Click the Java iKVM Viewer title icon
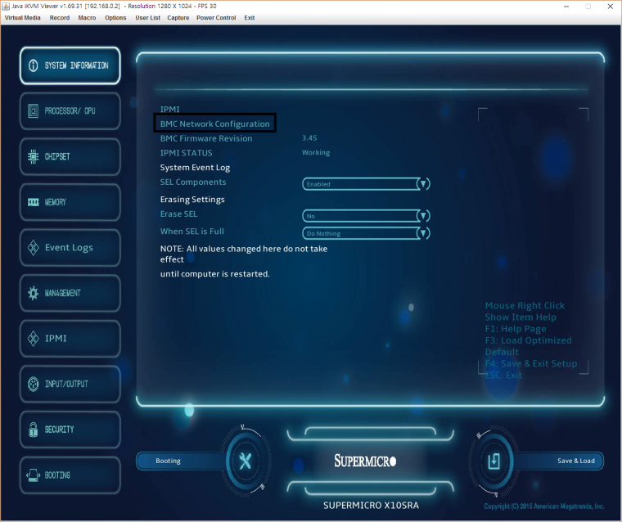Viewport: 622px width, 522px height. (6, 6)
